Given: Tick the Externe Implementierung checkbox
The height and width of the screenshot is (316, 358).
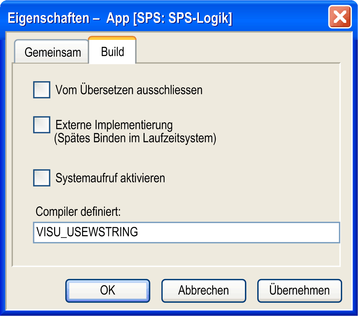Looking at the screenshot, I should pos(42,125).
